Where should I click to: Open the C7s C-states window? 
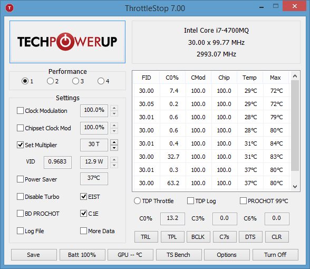(225, 237)
